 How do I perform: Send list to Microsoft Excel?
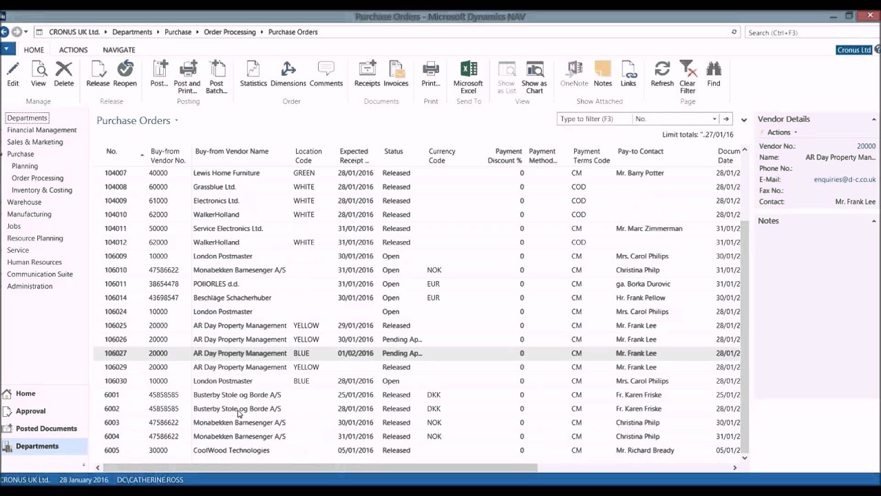(468, 77)
